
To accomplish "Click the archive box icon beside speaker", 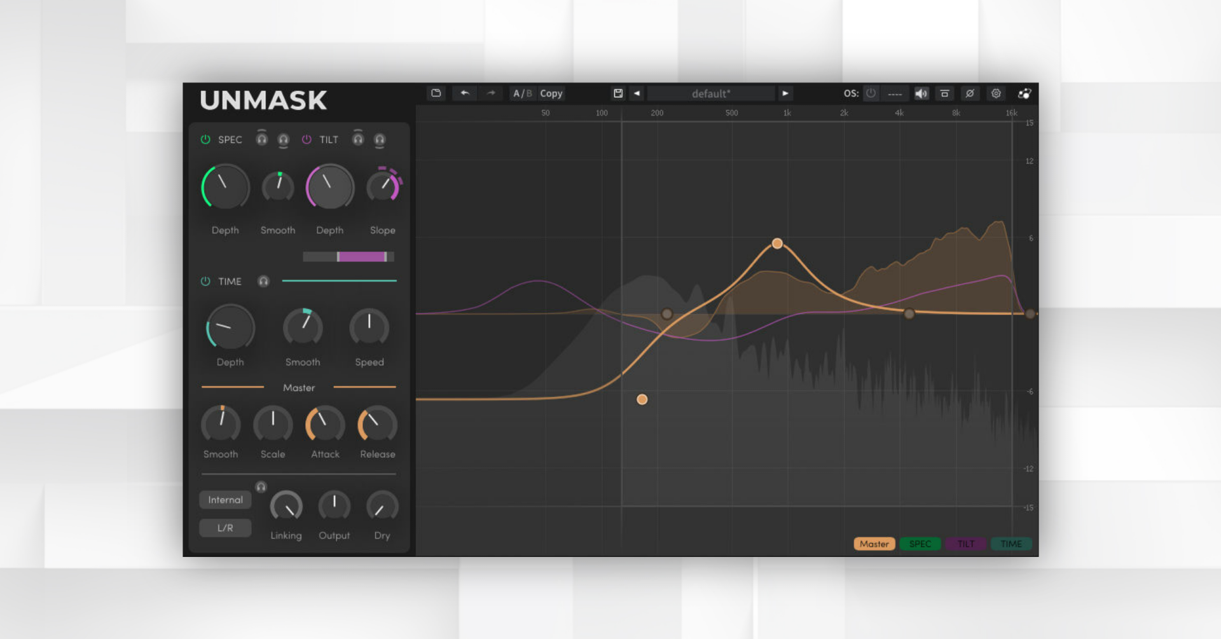I will point(944,93).
